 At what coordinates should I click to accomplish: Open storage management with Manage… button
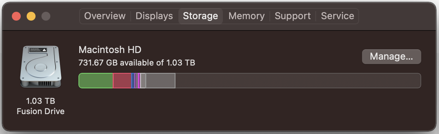click(391, 57)
